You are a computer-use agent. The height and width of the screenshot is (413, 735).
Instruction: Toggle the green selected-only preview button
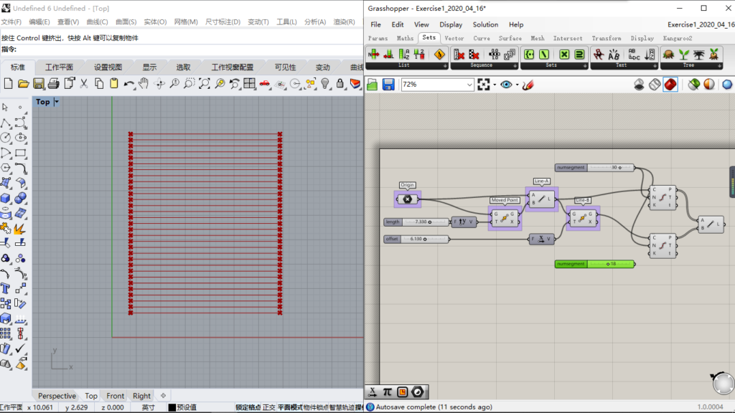click(694, 85)
